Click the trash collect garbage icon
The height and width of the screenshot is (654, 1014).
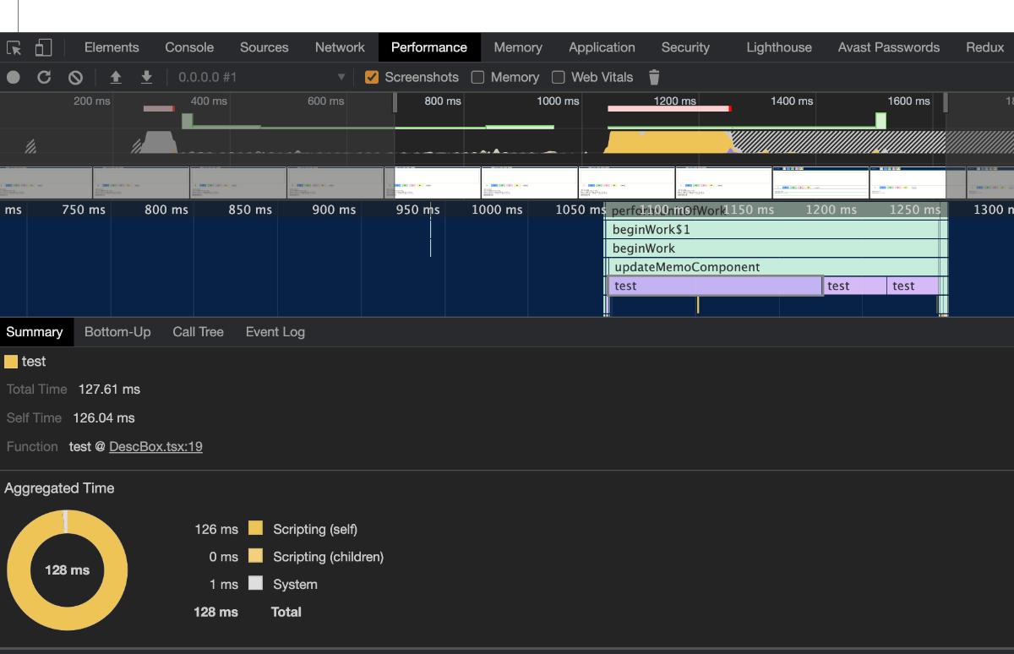coord(654,77)
